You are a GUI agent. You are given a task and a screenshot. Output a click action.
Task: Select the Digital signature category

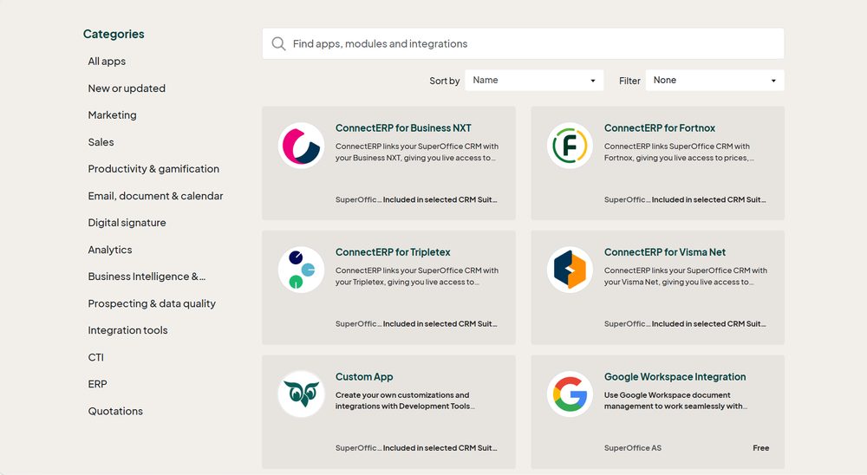click(x=127, y=223)
